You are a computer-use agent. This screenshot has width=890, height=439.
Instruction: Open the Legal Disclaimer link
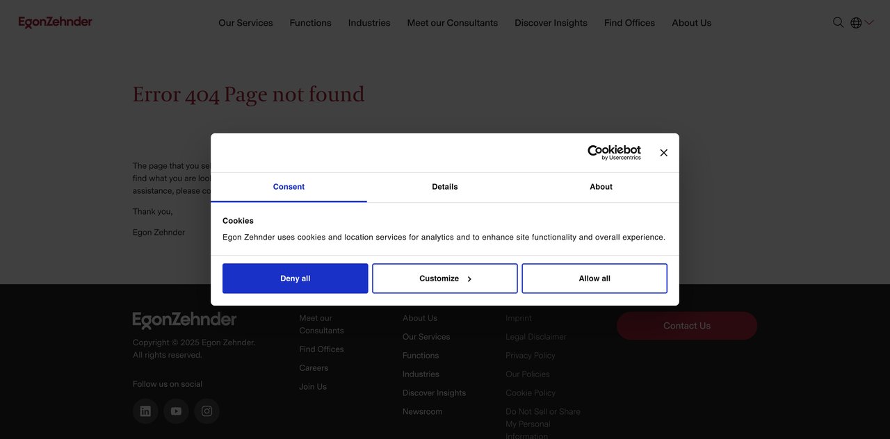pyautogui.click(x=536, y=337)
